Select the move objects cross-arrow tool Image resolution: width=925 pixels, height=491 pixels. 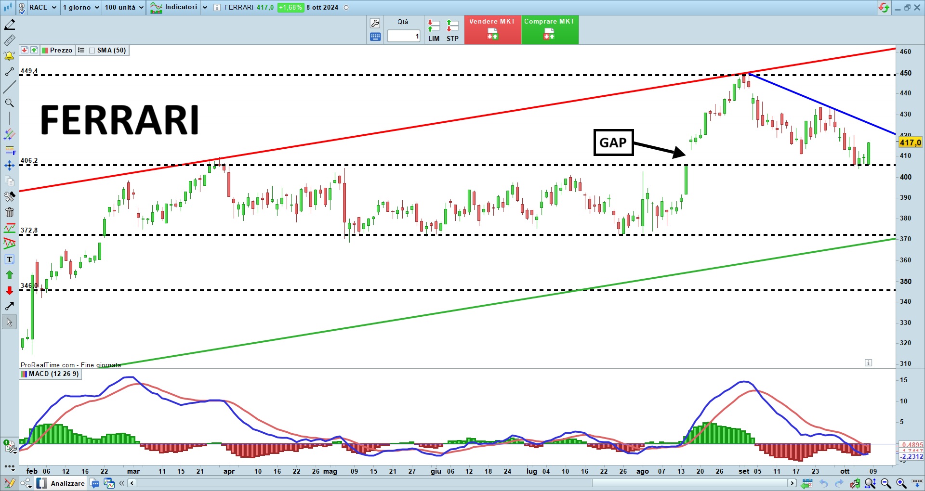point(10,166)
